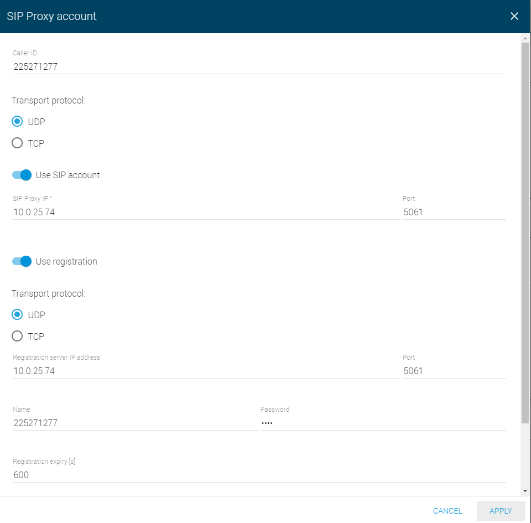
Task: Select UDP for the SIP proxy transport protocol
Action: tap(17, 121)
